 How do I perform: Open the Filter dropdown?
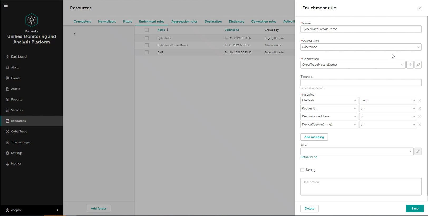[x=357, y=151]
